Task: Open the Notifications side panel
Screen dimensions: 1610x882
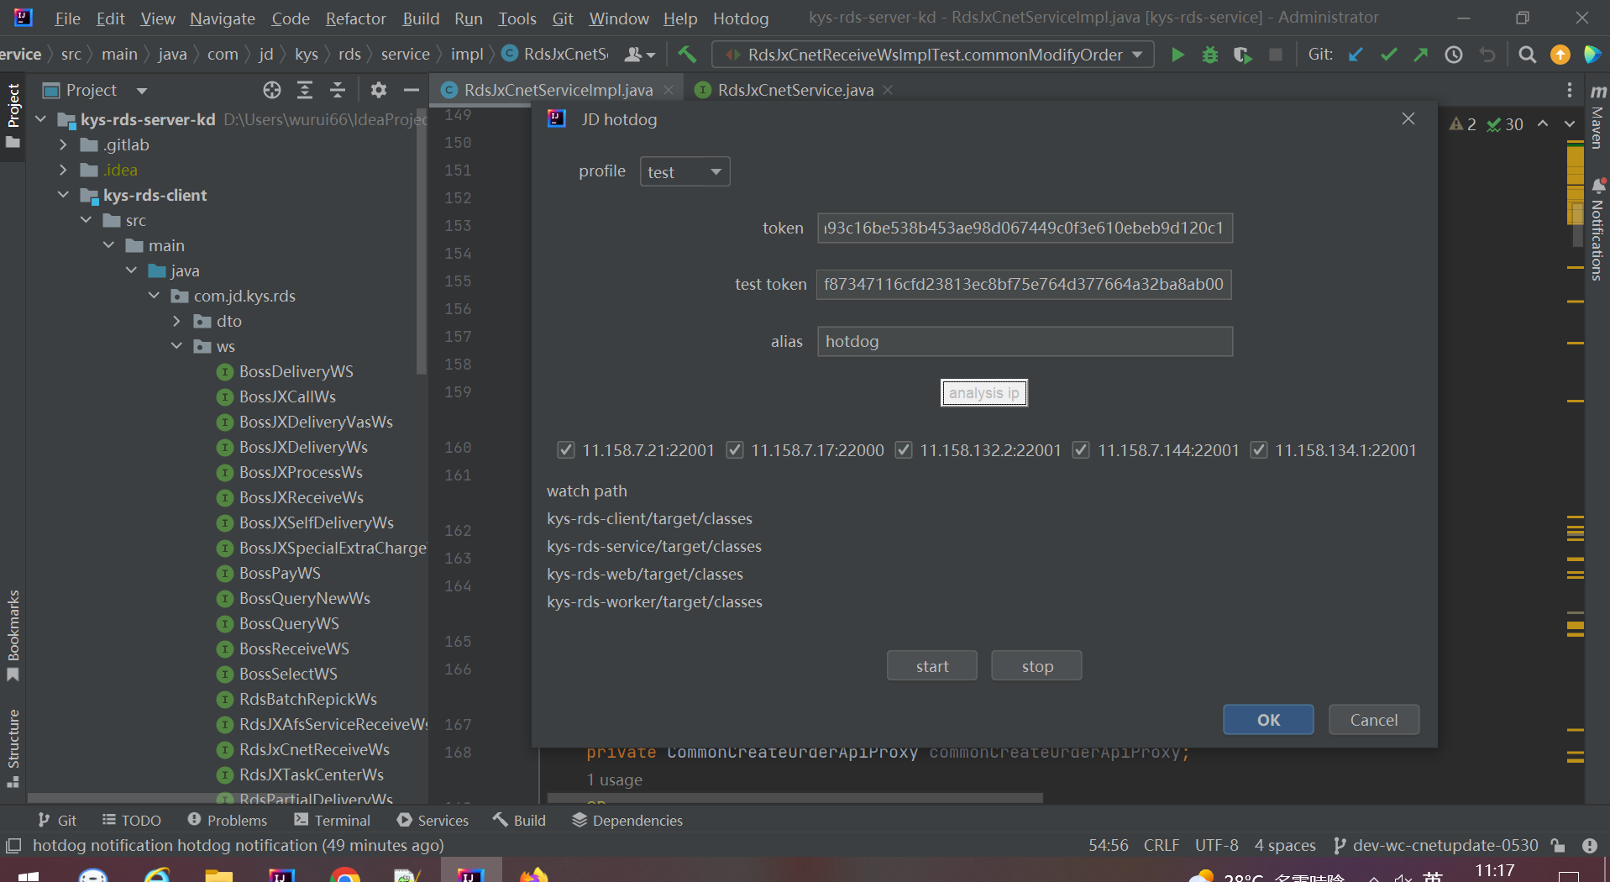Action: coord(1597,229)
